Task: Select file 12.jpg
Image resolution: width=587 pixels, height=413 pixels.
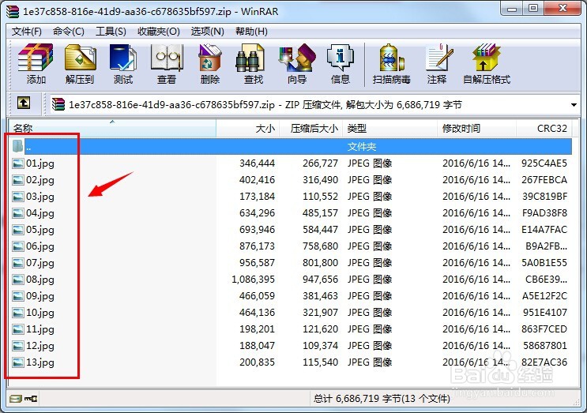Action: click(40, 346)
